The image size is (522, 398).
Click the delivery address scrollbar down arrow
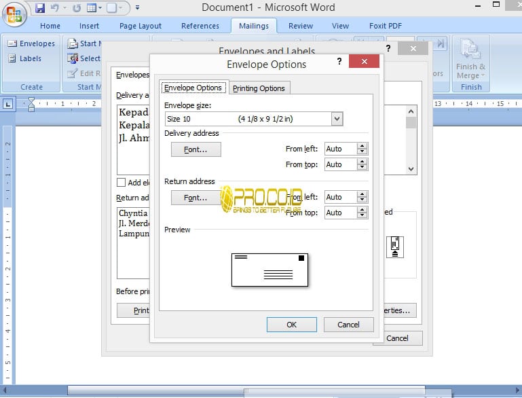click(411, 169)
